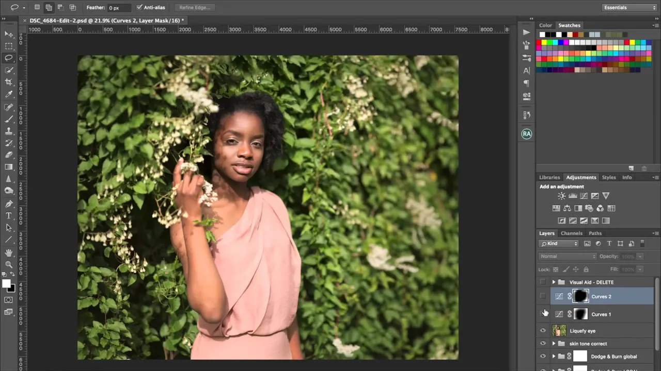This screenshot has height=371, width=661.
Task: Select the History Brush tool
Action: [x=9, y=143]
